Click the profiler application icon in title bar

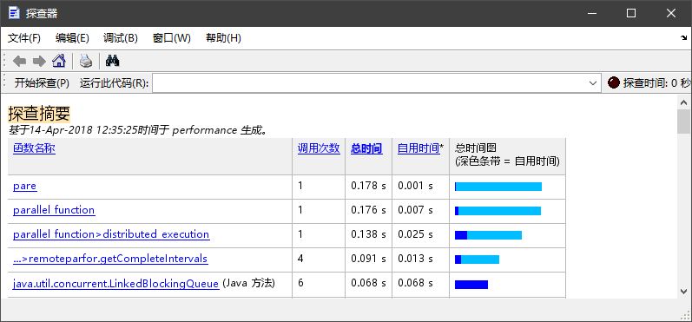click(14, 13)
